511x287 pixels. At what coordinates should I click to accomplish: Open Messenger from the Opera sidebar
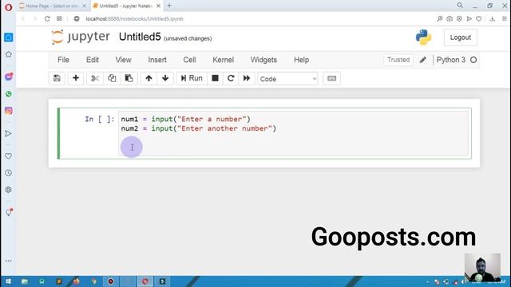9,77
